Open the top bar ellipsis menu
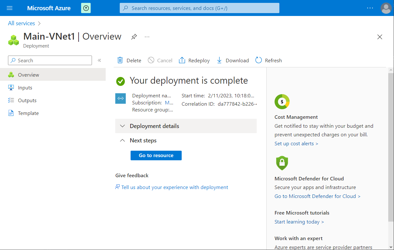 tap(370, 8)
